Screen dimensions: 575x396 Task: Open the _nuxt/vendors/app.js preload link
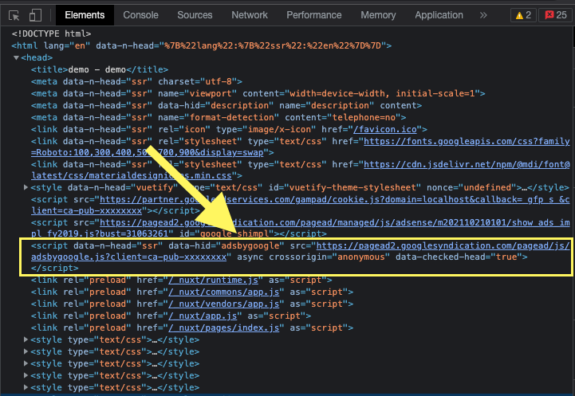pyautogui.click(x=223, y=304)
